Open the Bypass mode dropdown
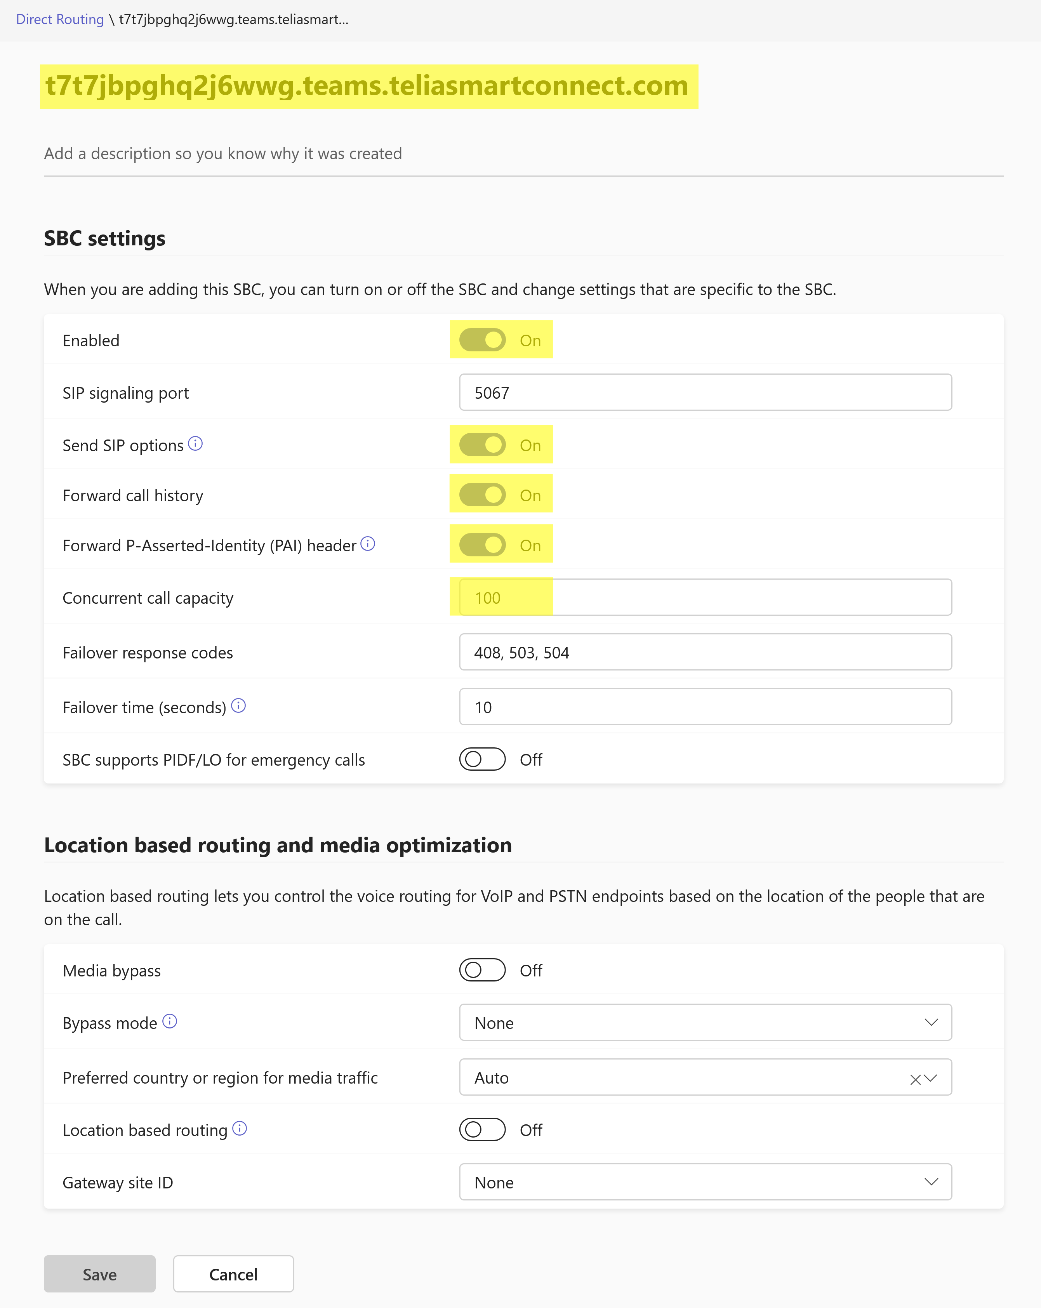Viewport: 1041px width, 1308px height. pyautogui.click(x=706, y=1022)
